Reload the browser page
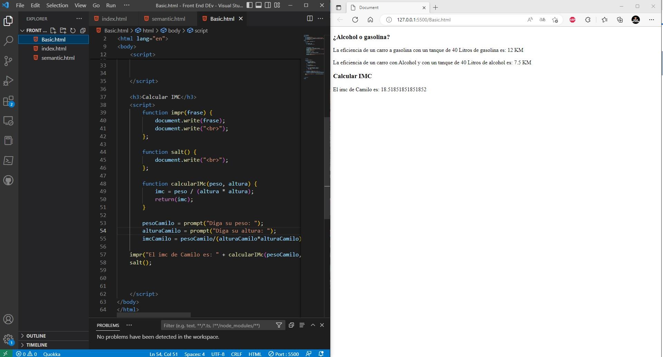 click(355, 20)
